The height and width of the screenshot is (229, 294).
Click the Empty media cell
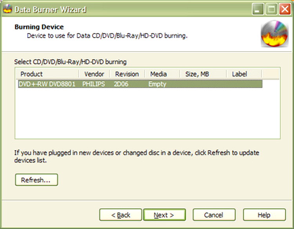(x=157, y=84)
